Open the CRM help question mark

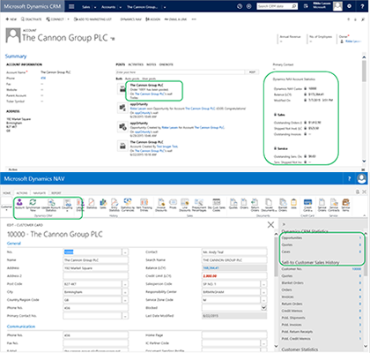(362, 6)
